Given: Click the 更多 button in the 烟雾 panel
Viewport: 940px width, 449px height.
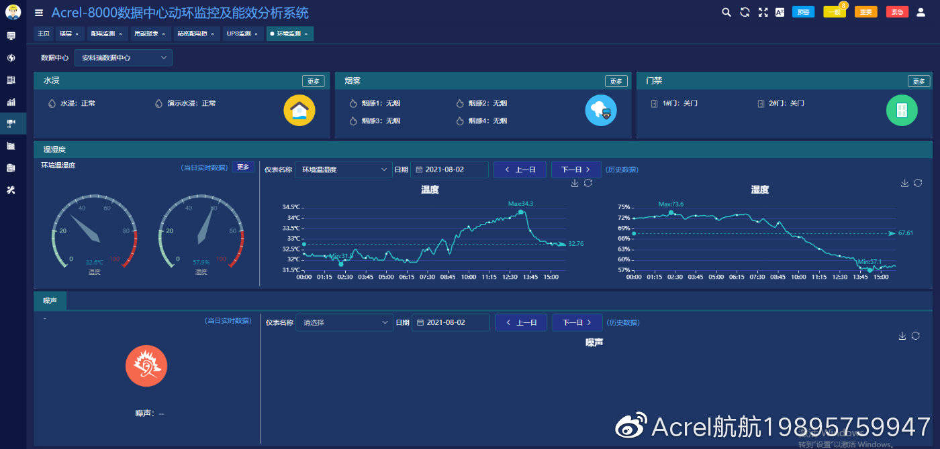Looking at the screenshot, I should pyautogui.click(x=616, y=81).
